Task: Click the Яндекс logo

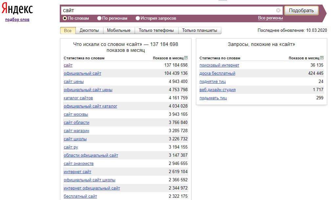Action: (x=17, y=9)
